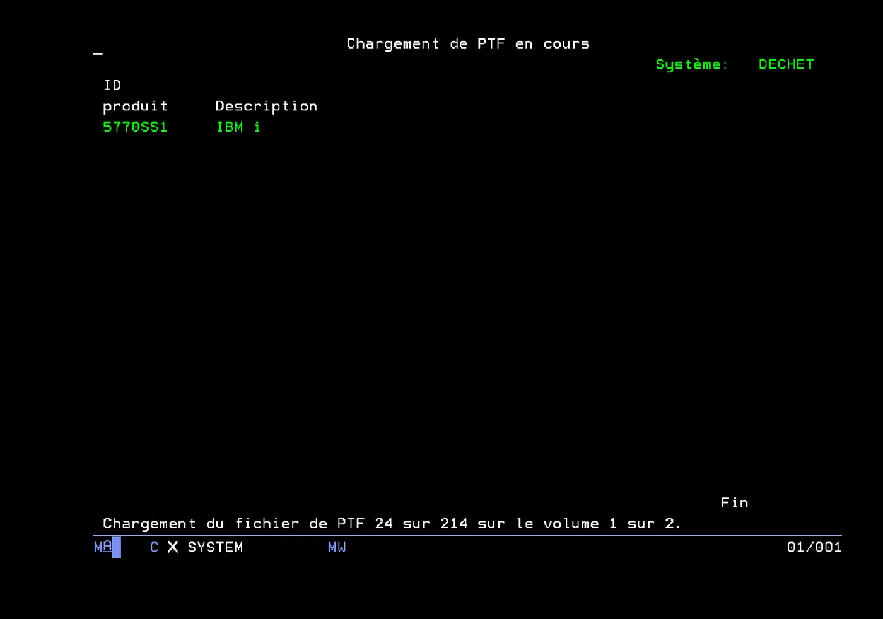The width and height of the screenshot is (883, 619).
Task: Click the 'produit' column header
Action: tap(135, 107)
